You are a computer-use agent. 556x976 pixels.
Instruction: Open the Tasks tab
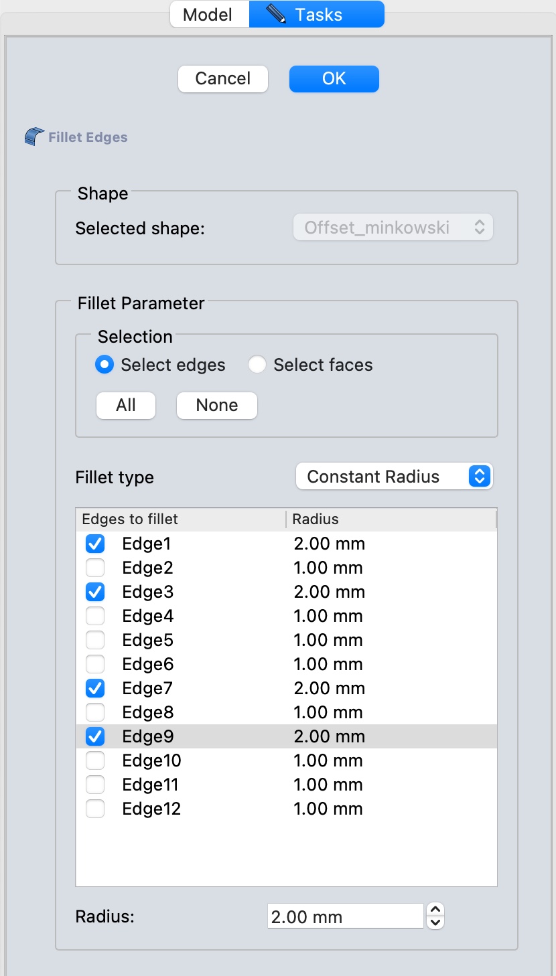pyautogui.click(x=317, y=15)
